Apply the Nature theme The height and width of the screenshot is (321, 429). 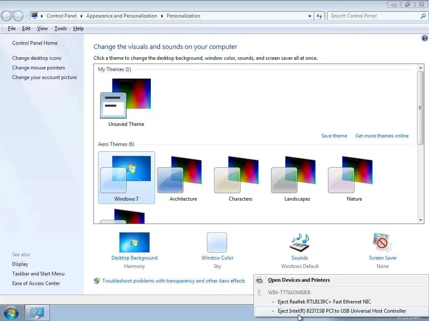[354, 178]
